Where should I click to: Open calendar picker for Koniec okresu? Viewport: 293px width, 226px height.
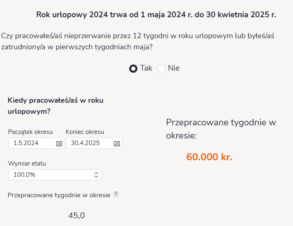116,143
